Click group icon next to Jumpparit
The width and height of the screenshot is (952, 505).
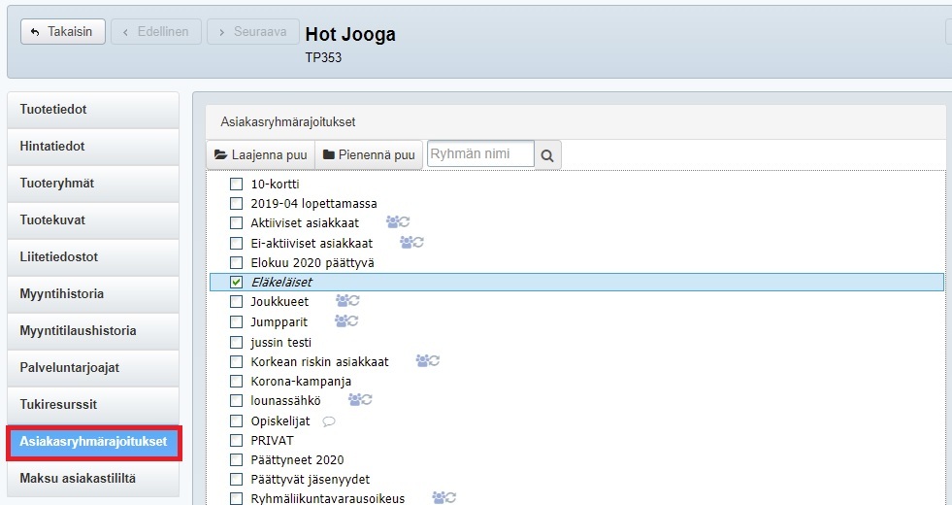[346, 320]
